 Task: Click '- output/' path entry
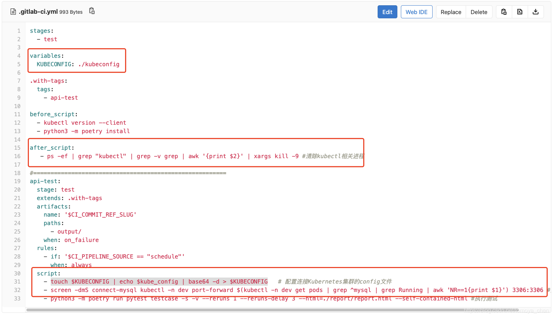[x=66, y=231]
